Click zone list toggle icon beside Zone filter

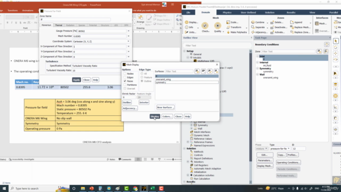[326, 51]
